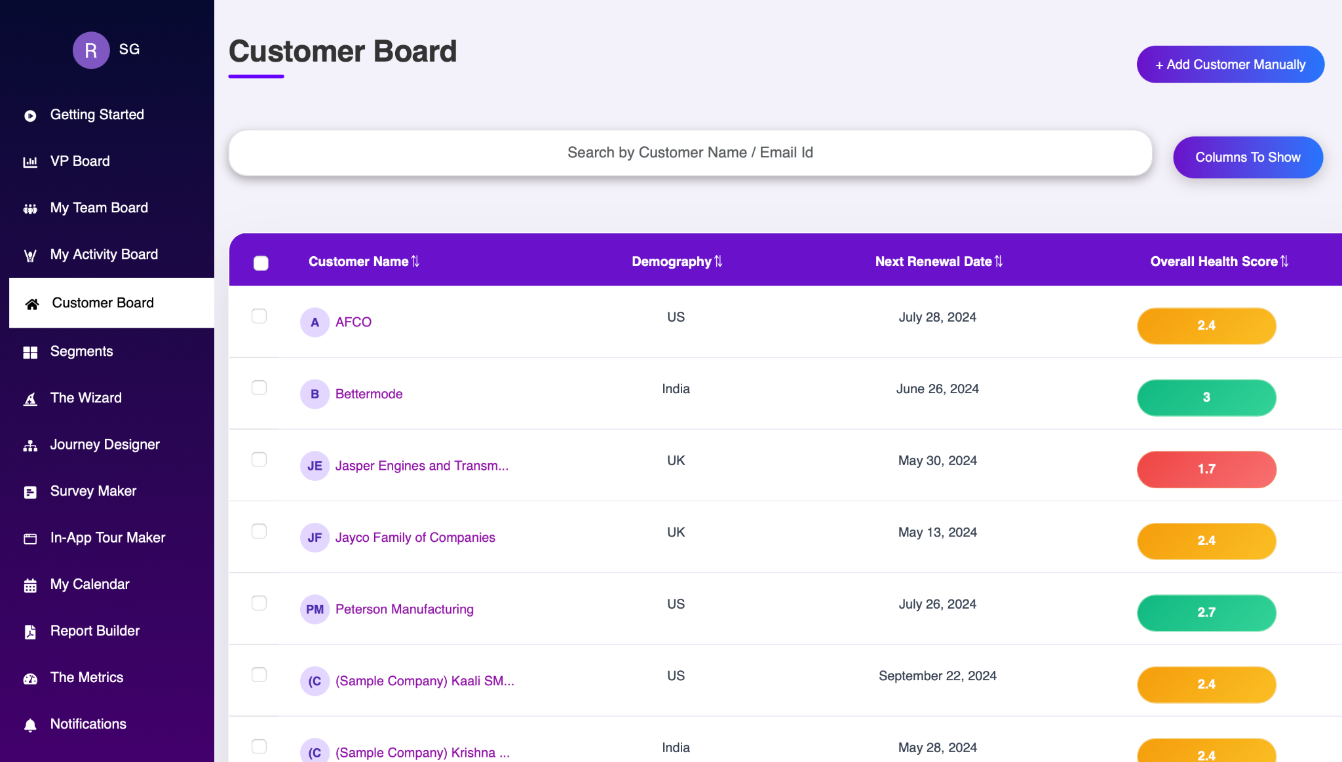Screen dimensions: 1342x762
Task: Click the Getting Started play icon
Action: click(30, 116)
